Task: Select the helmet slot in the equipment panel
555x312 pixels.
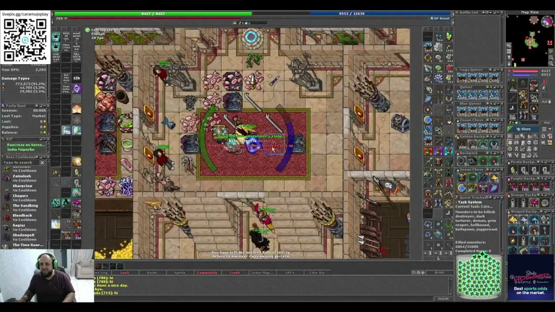Action: point(523,82)
